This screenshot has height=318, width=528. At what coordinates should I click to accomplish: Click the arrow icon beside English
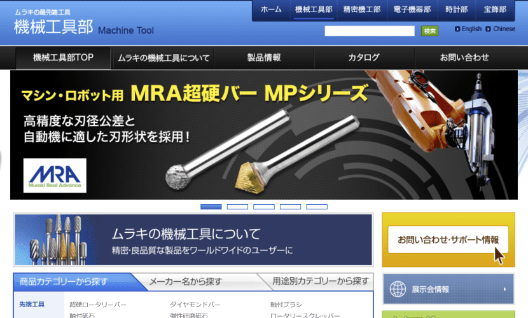pyautogui.click(x=457, y=29)
